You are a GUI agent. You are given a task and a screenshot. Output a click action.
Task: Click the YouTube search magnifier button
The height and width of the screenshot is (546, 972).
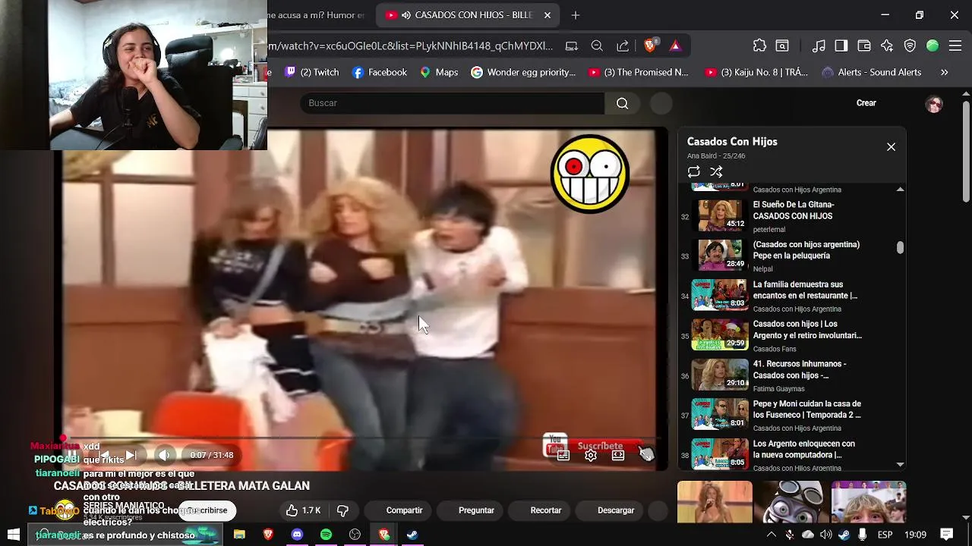pyautogui.click(x=622, y=103)
